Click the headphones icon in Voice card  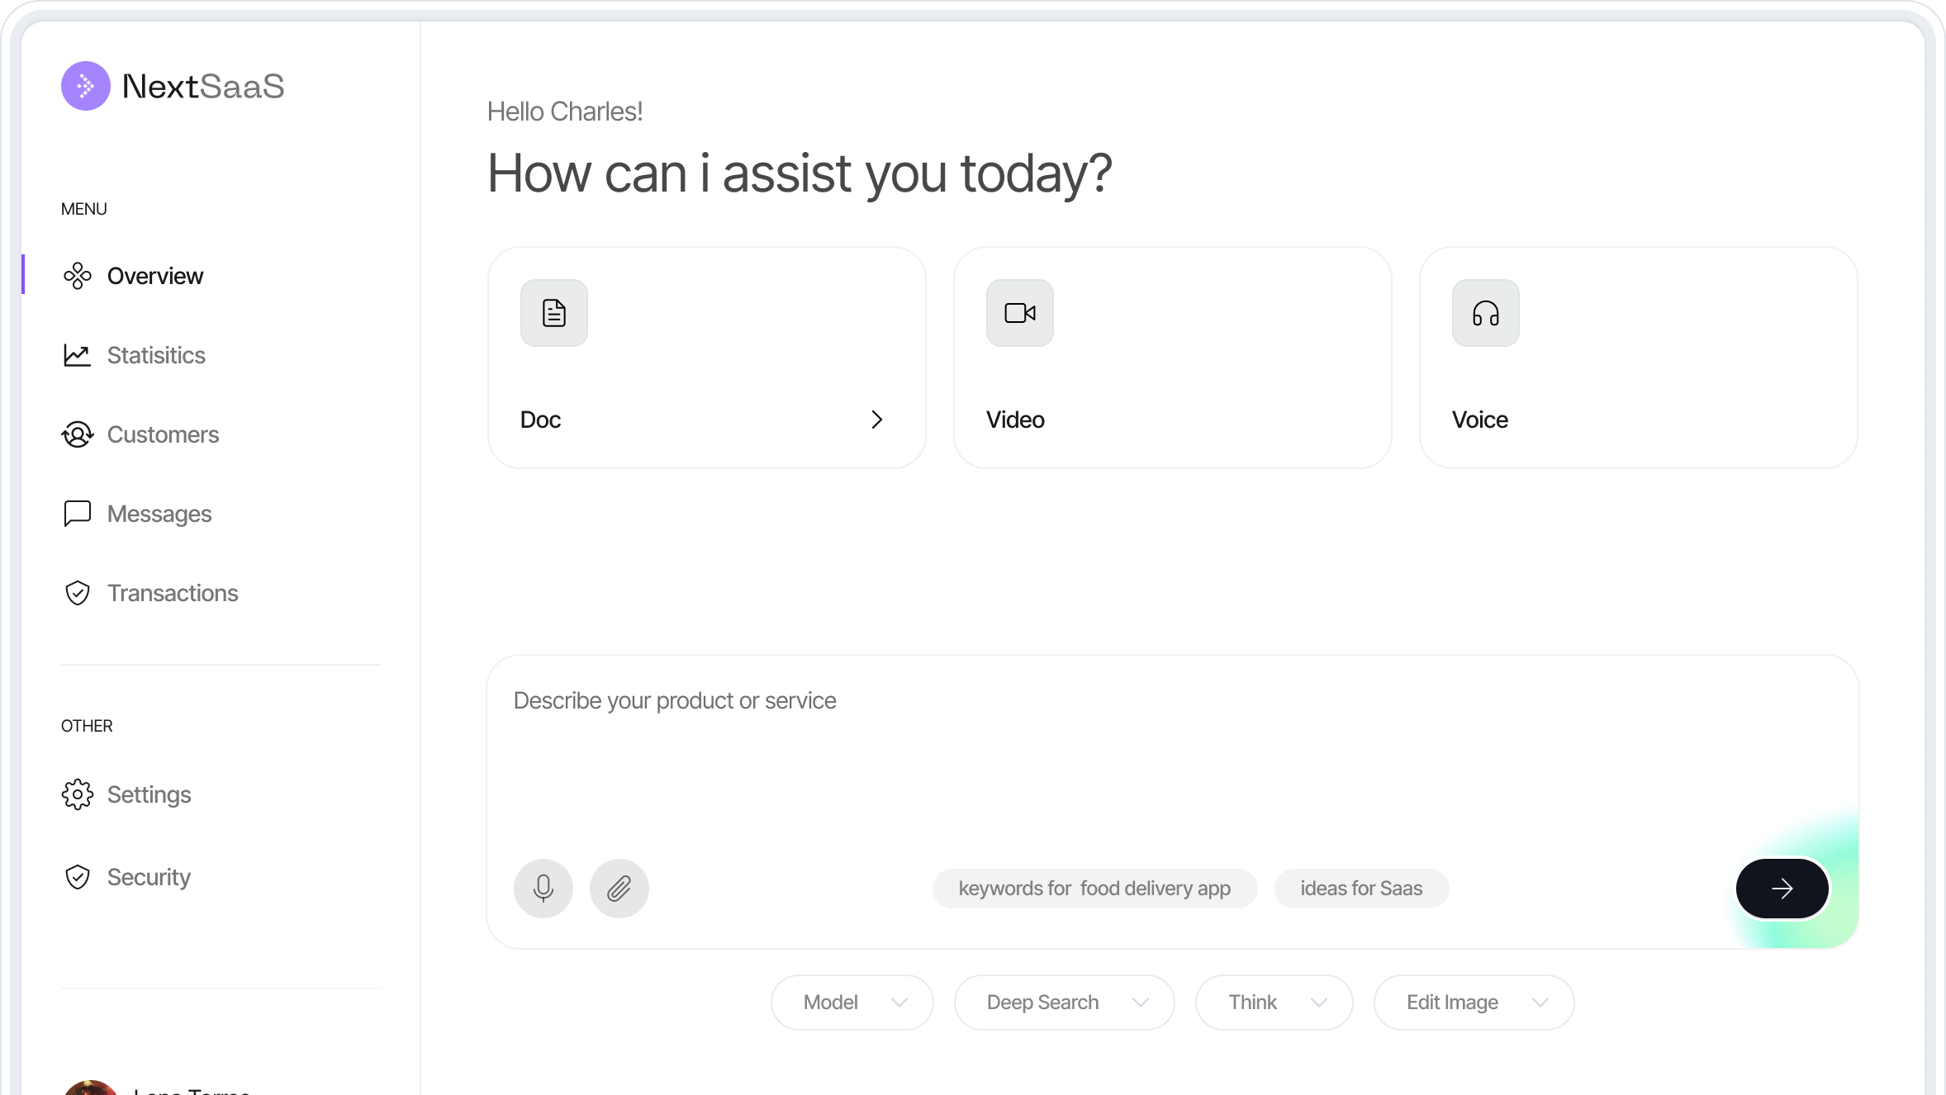[x=1485, y=313]
